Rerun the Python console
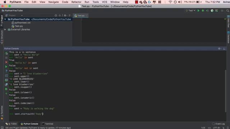 pyautogui.click(x=6, y=53)
